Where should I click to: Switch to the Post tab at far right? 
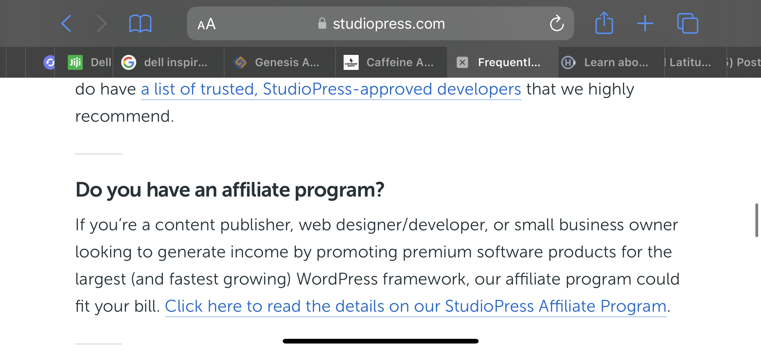(x=744, y=62)
